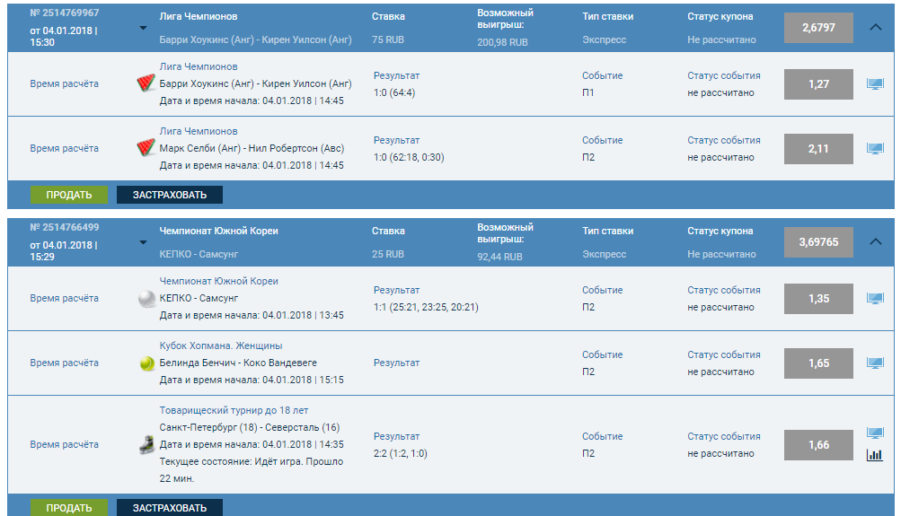Click Время расчёта in Хоукинс row

(x=65, y=83)
